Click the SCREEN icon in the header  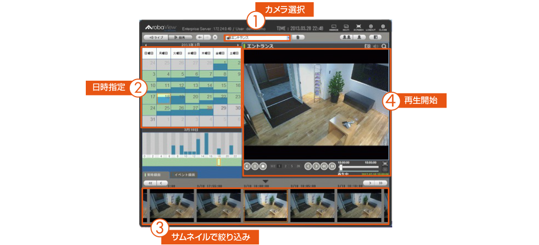pyautogui.click(x=358, y=27)
